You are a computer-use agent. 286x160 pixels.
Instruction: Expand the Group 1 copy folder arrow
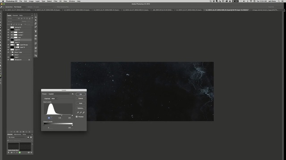(x=11, y=52)
